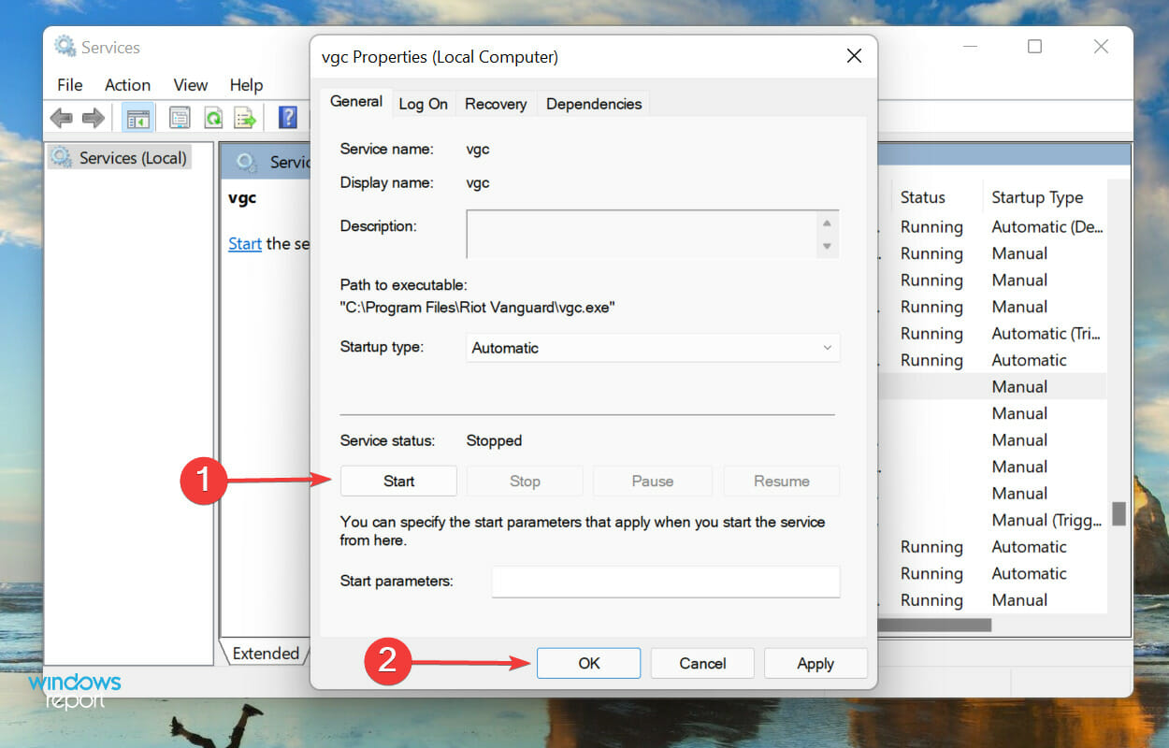1169x748 pixels.
Task: Open the Properties toolbar icon in Services
Action: coord(180,118)
